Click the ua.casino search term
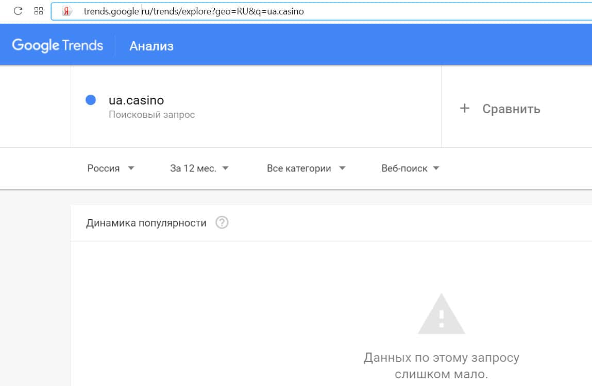 coord(136,100)
